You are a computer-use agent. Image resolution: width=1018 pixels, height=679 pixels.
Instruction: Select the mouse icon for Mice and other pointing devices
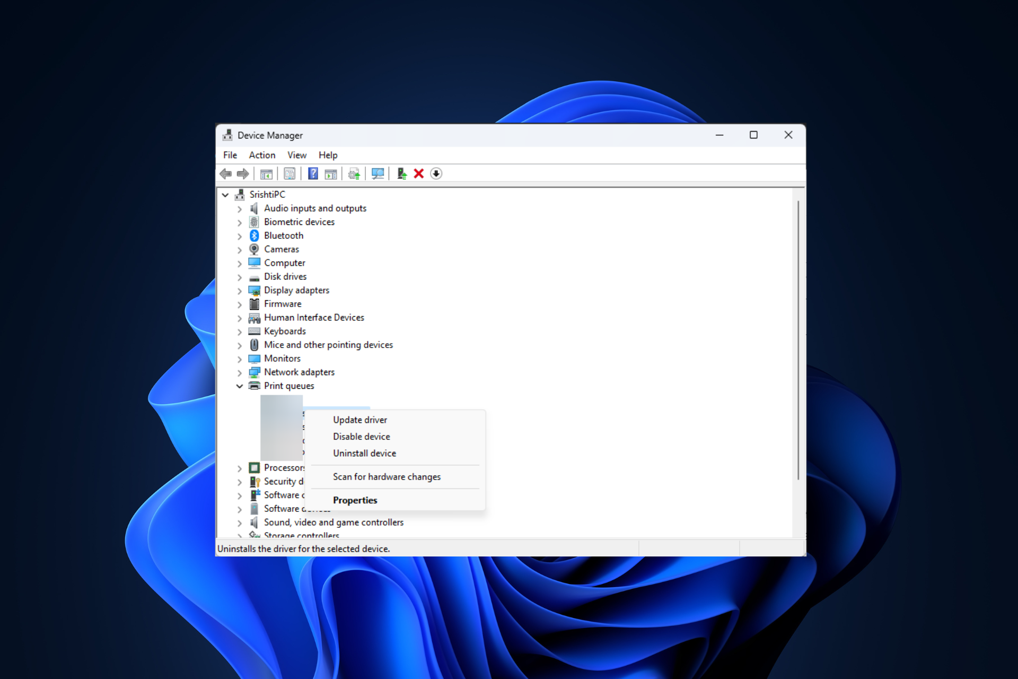click(x=254, y=345)
